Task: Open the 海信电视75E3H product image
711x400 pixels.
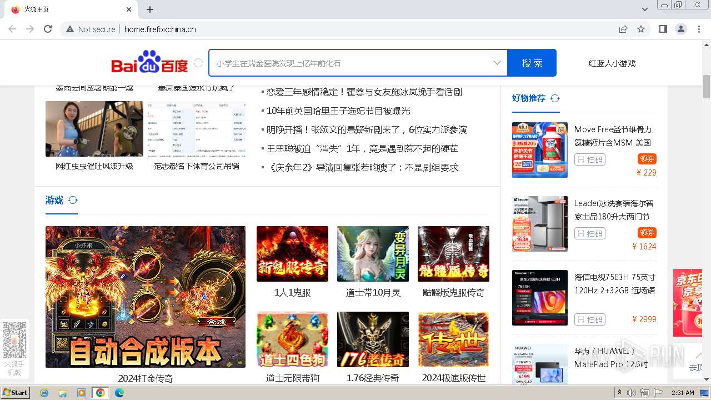Action: 540,298
